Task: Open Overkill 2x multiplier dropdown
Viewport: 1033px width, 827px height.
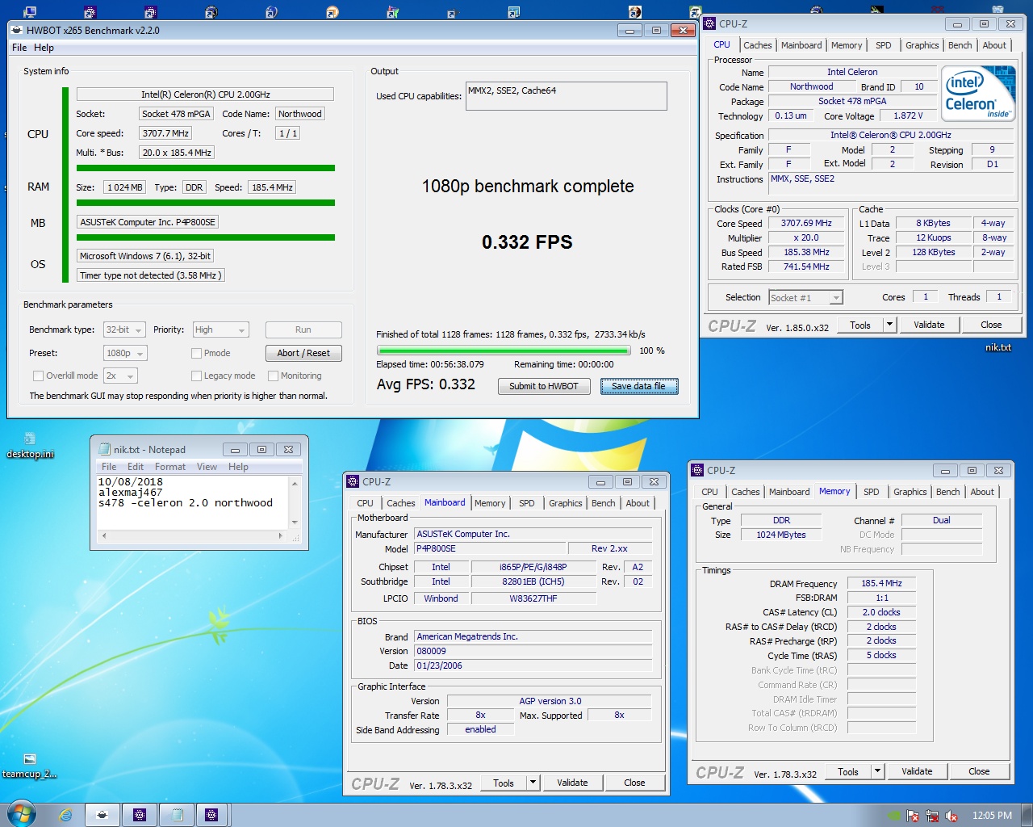Action: point(120,376)
